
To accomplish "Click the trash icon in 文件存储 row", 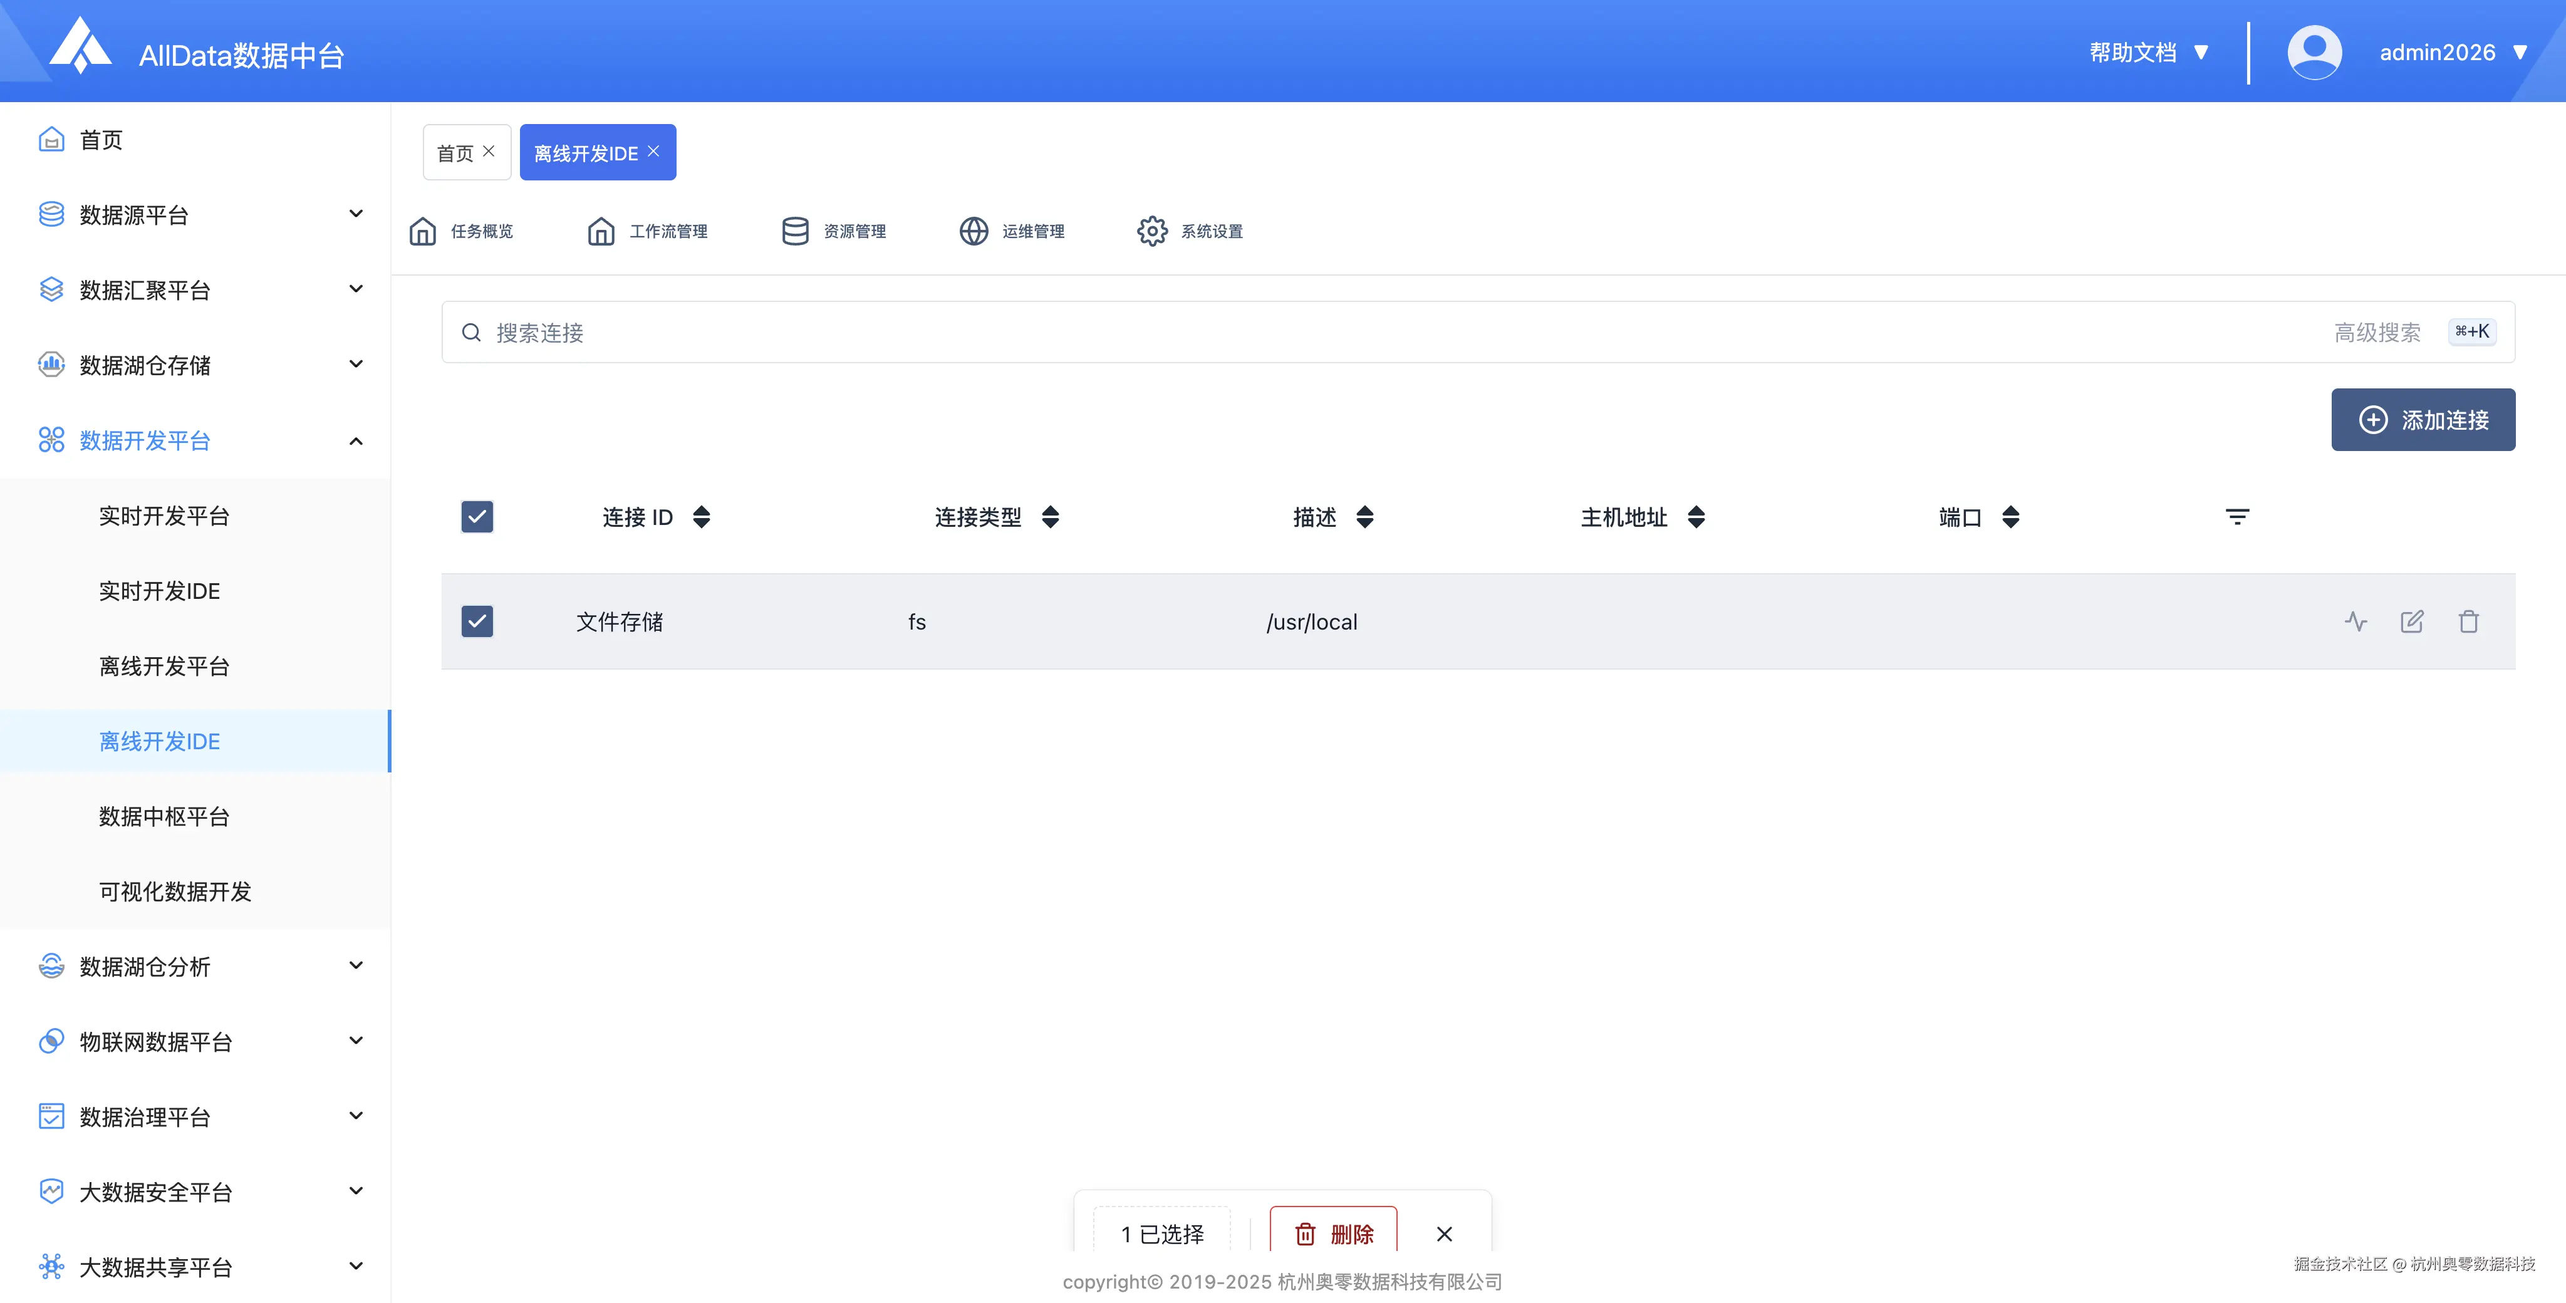I will pos(2468,621).
